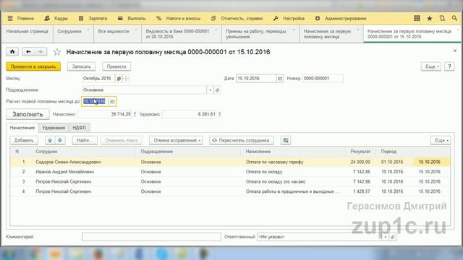This screenshot has height=260, width=463.
Task: Select Оплата работы в праздничные и выходные cell
Action: (x=292, y=191)
